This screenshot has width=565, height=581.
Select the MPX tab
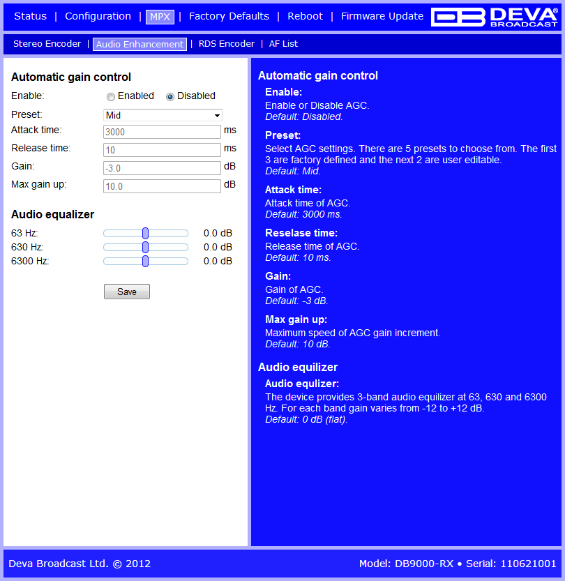160,17
